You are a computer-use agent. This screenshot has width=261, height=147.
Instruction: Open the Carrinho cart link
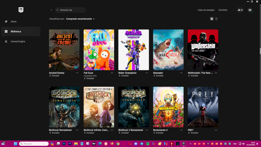pyautogui.click(x=223, y=10)
